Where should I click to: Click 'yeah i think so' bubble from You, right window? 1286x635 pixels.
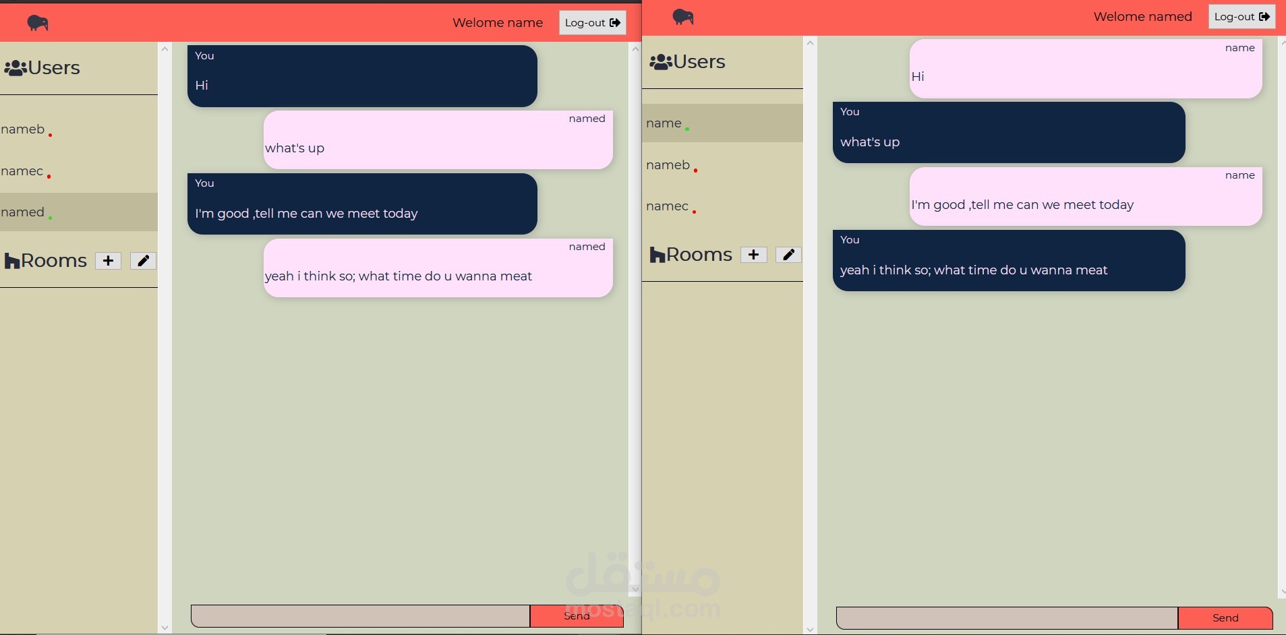pos(1009,261)
